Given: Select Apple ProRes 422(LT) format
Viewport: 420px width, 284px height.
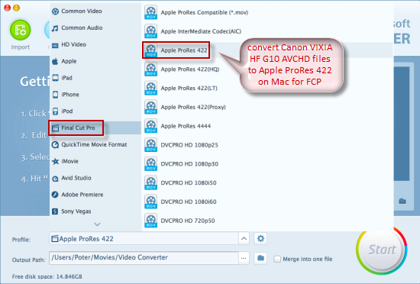Looking at the screenshot, I should 268,89.
